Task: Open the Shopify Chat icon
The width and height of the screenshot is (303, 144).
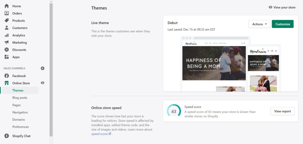Action: [x=7, y=136]
